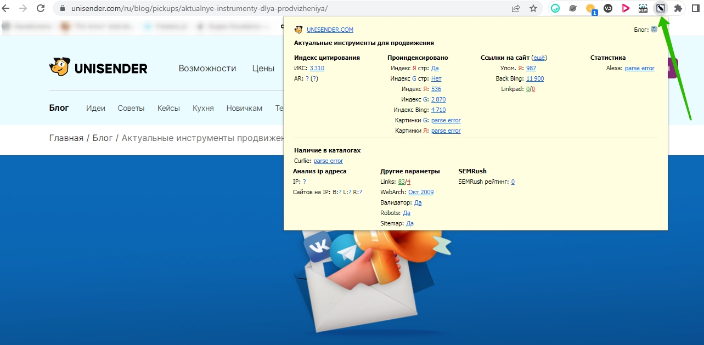Click the red Links value 4
The image size is (704, 345).
coord(409,182)
